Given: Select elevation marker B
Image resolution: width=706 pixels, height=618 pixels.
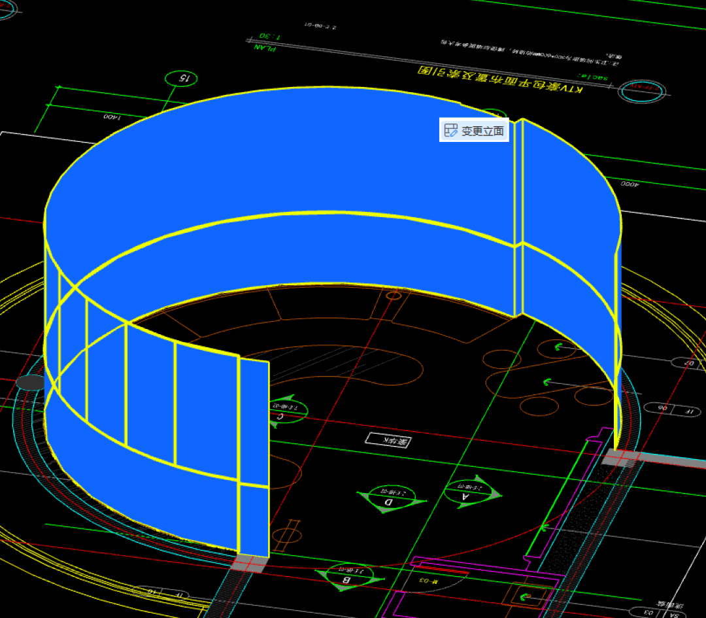Looking at the screenshot, I should (347, 575).
